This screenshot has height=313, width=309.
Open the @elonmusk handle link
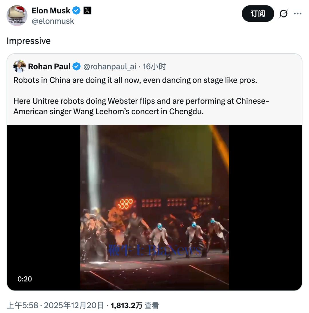point(53,21)
